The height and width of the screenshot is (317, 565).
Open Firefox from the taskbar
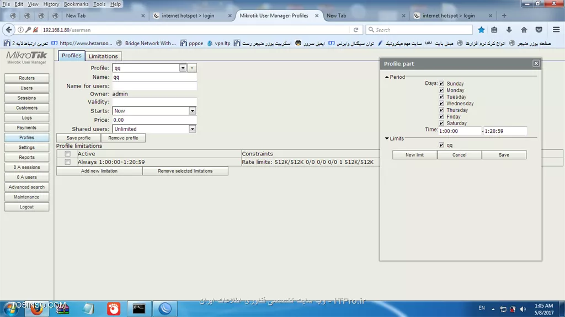pos(36,309)
